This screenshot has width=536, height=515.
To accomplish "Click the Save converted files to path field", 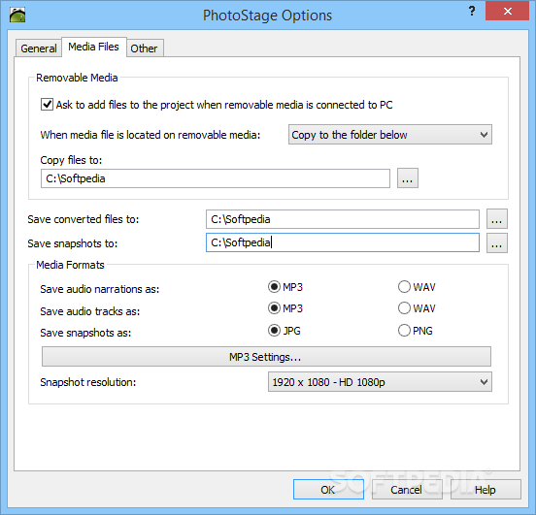I will point(343,219).
